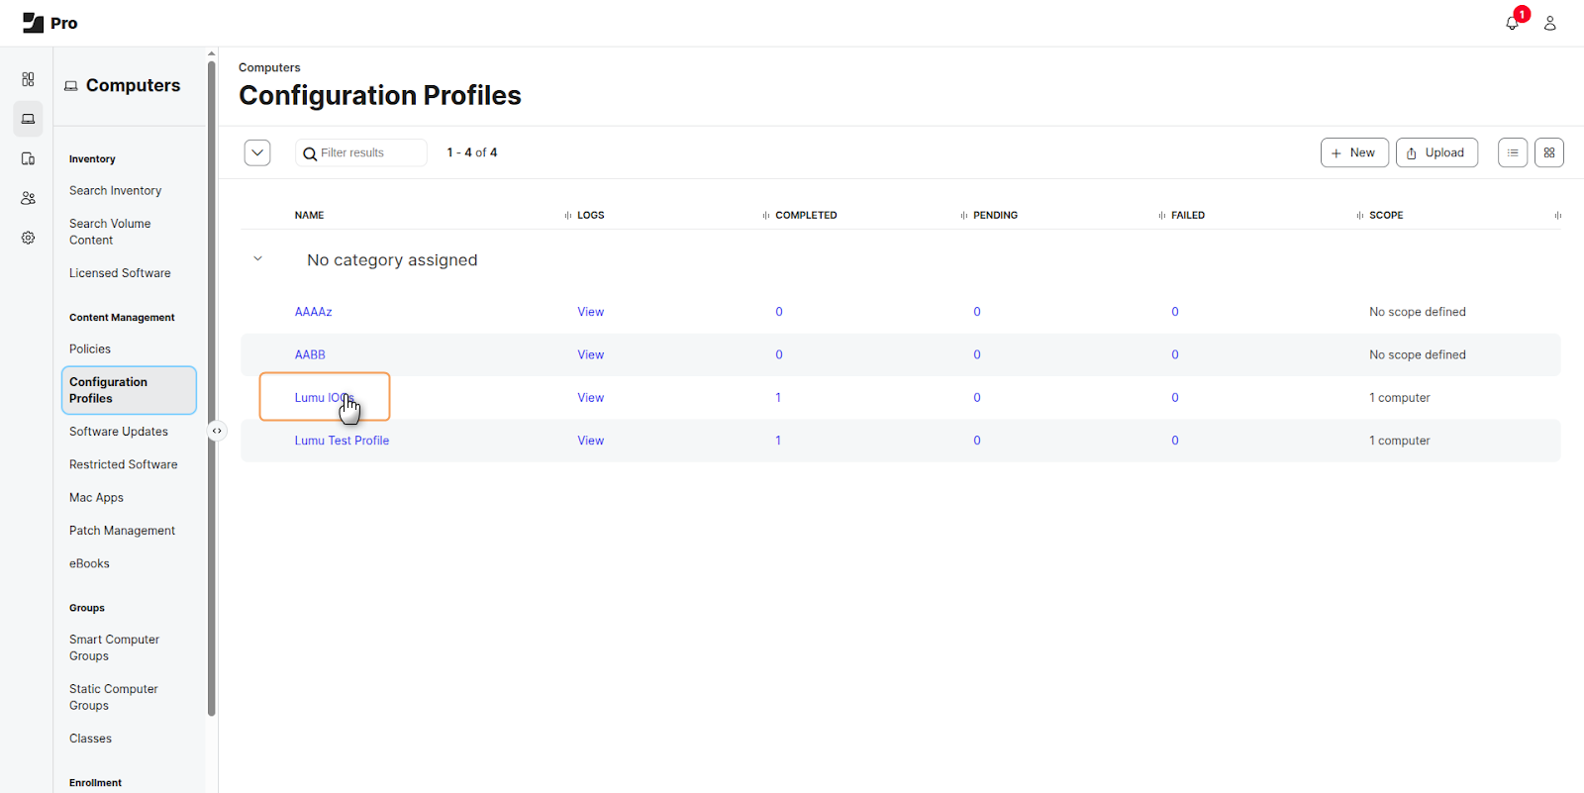
Task: Go to Policies in sidebar
Action: (x=90, y=348)
